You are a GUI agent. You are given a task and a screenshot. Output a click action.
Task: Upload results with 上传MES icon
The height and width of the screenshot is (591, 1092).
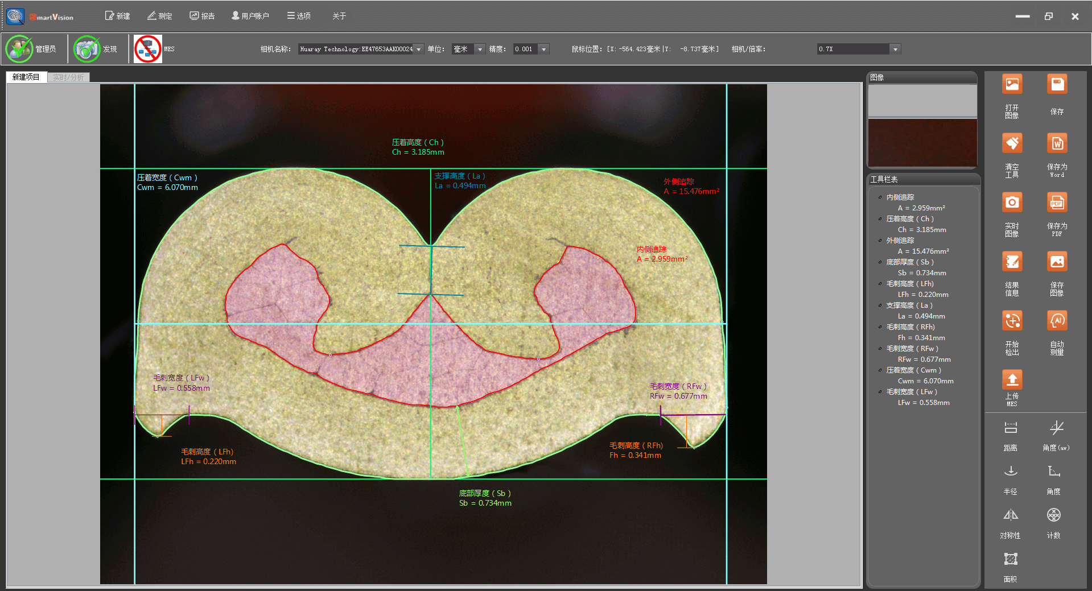coord(1012,380)
